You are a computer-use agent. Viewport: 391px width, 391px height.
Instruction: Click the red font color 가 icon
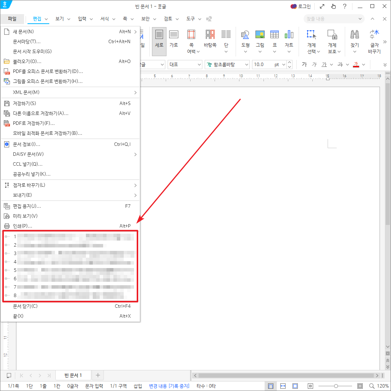(x=356, y=65)
